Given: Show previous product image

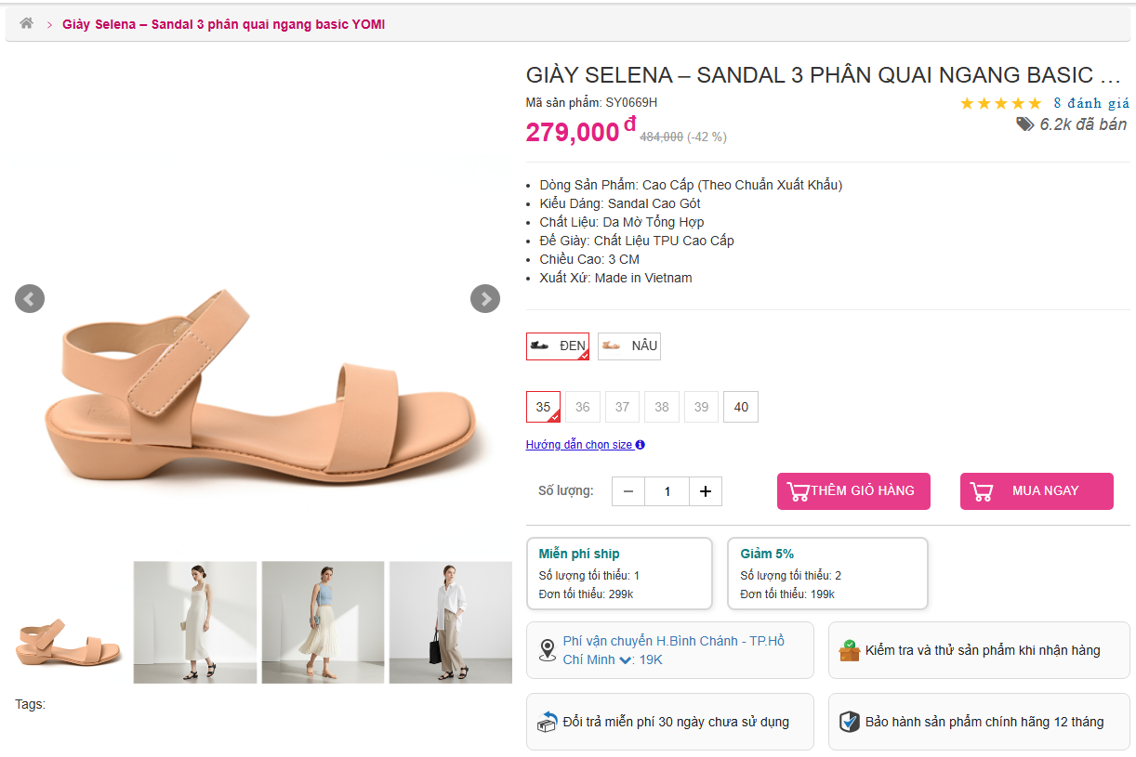Looking at the screenshot, I should tap(30, 298).
